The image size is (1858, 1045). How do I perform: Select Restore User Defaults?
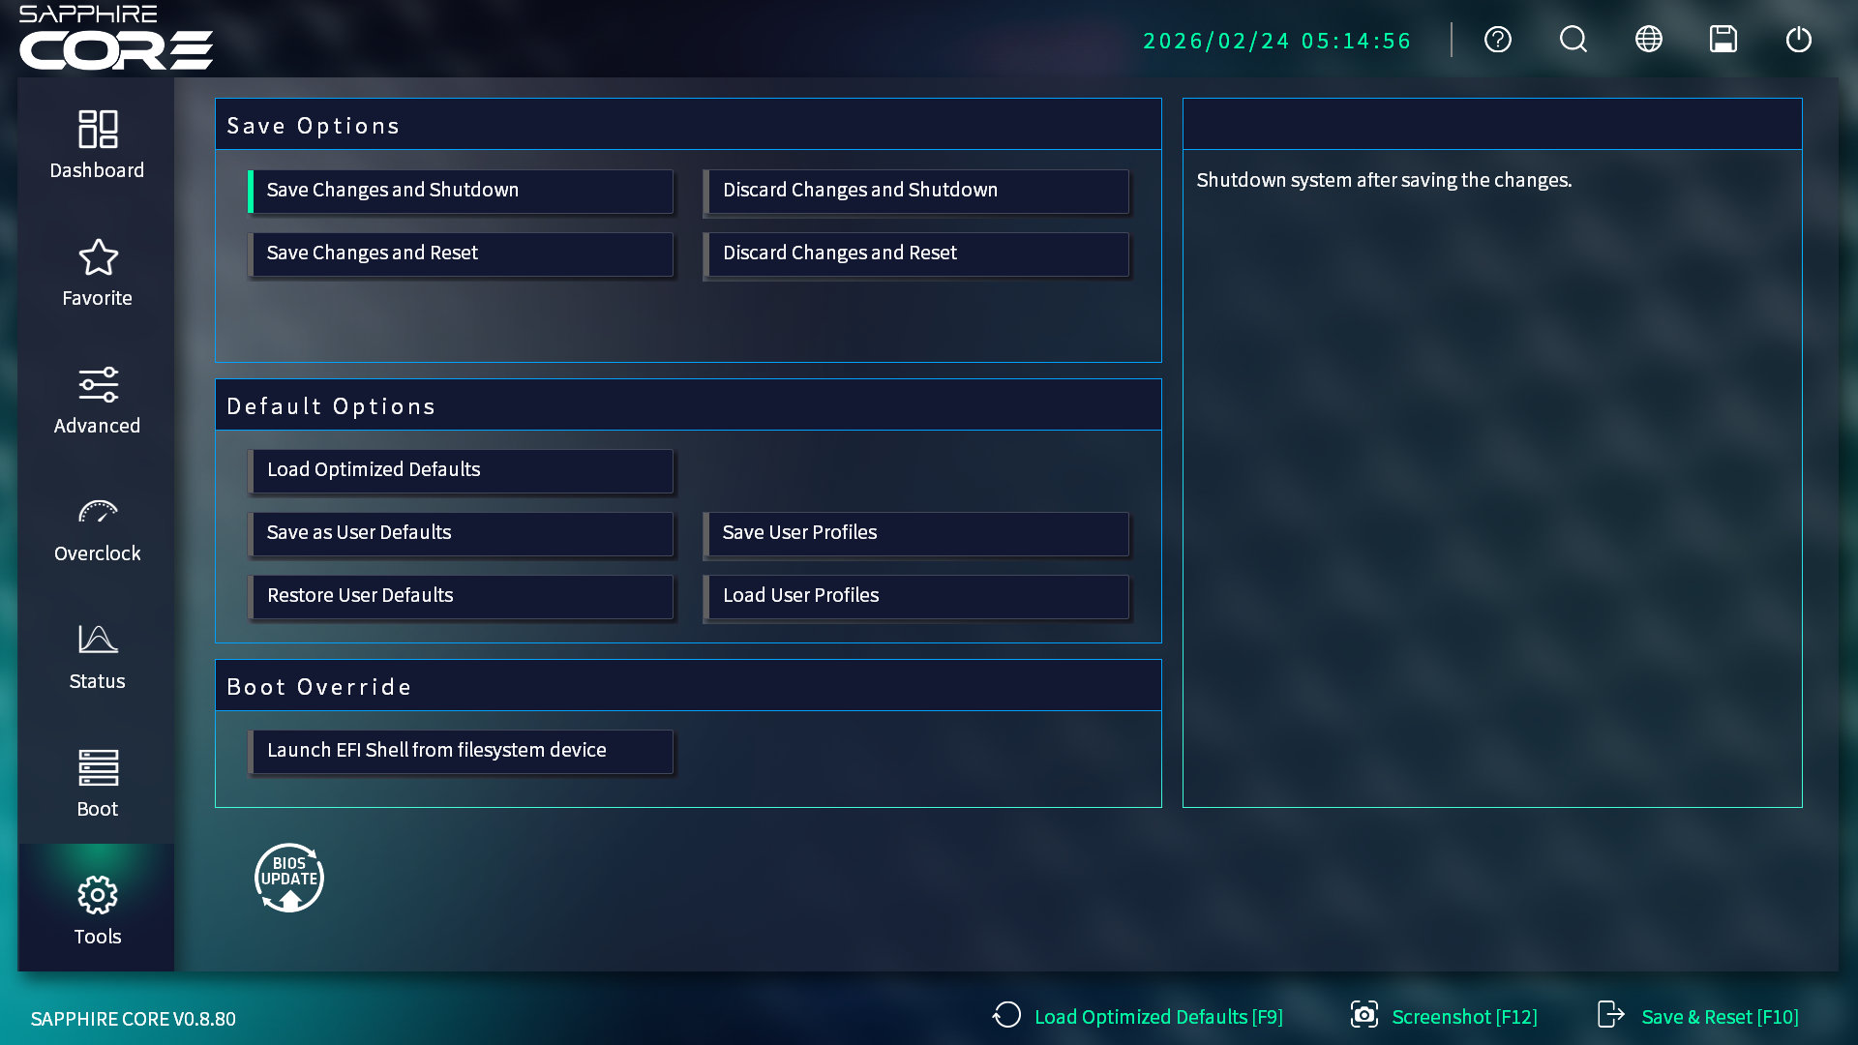(x=461, y=596)
